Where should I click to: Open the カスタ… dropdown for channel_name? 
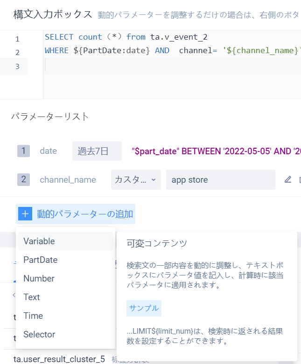click(x=136, y=180)
